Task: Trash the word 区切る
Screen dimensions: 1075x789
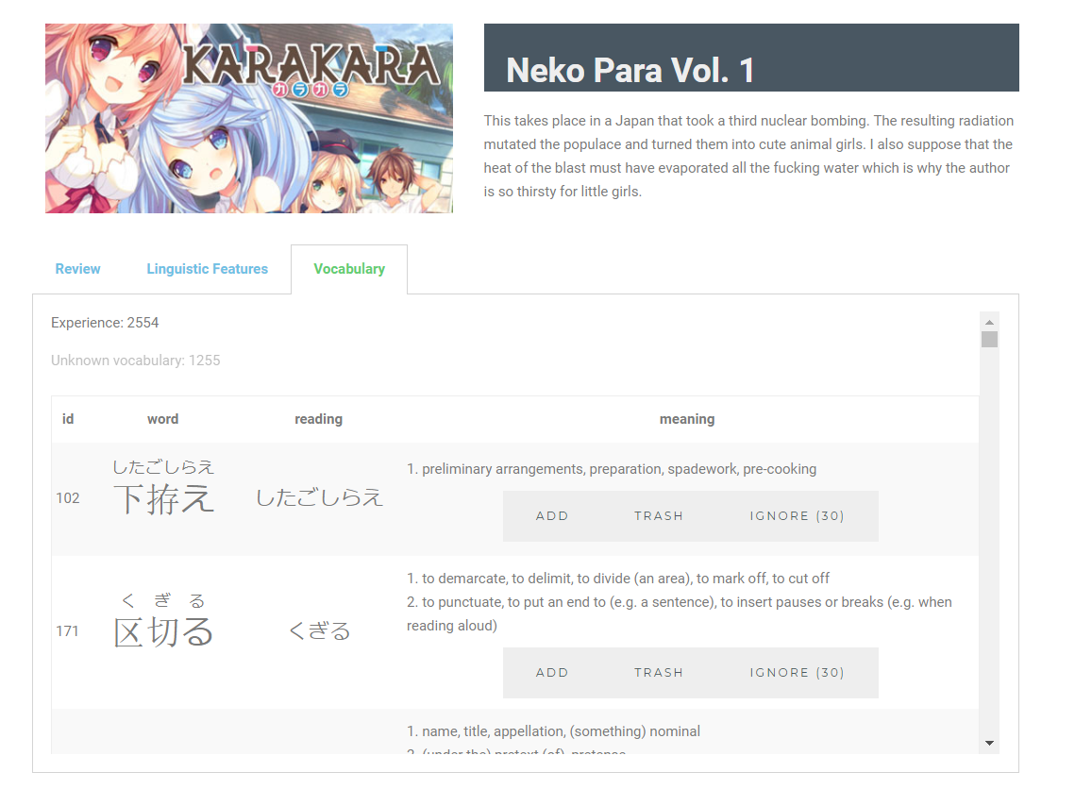Action: (658, 673)
